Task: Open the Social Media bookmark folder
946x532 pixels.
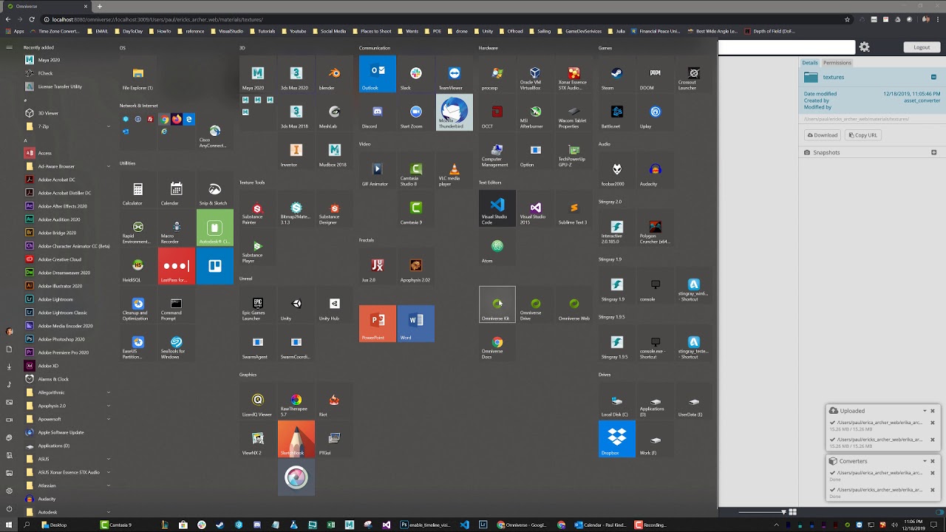Action: 329,31
